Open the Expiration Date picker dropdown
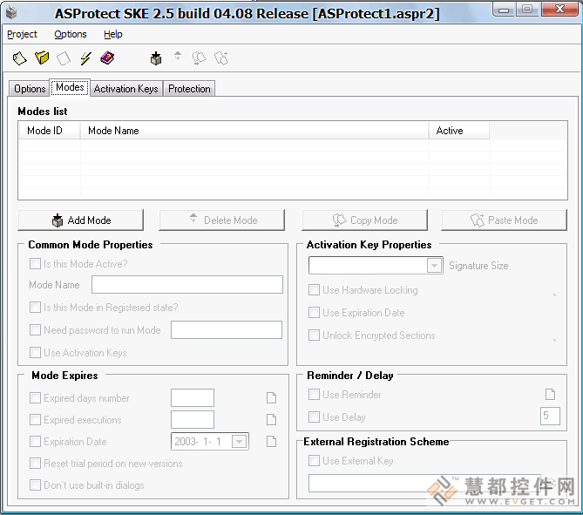 pyautogui.click(x=239, y=442)
